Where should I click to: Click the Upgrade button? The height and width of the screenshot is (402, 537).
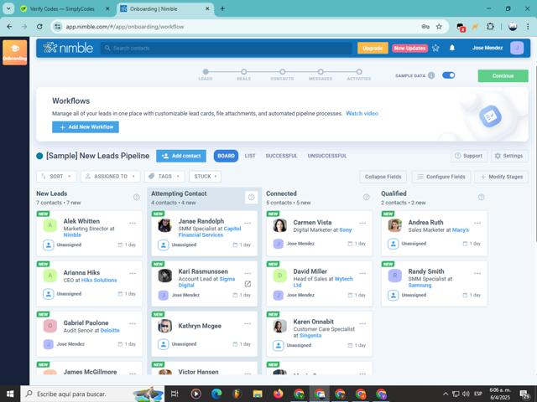[373, 49]
